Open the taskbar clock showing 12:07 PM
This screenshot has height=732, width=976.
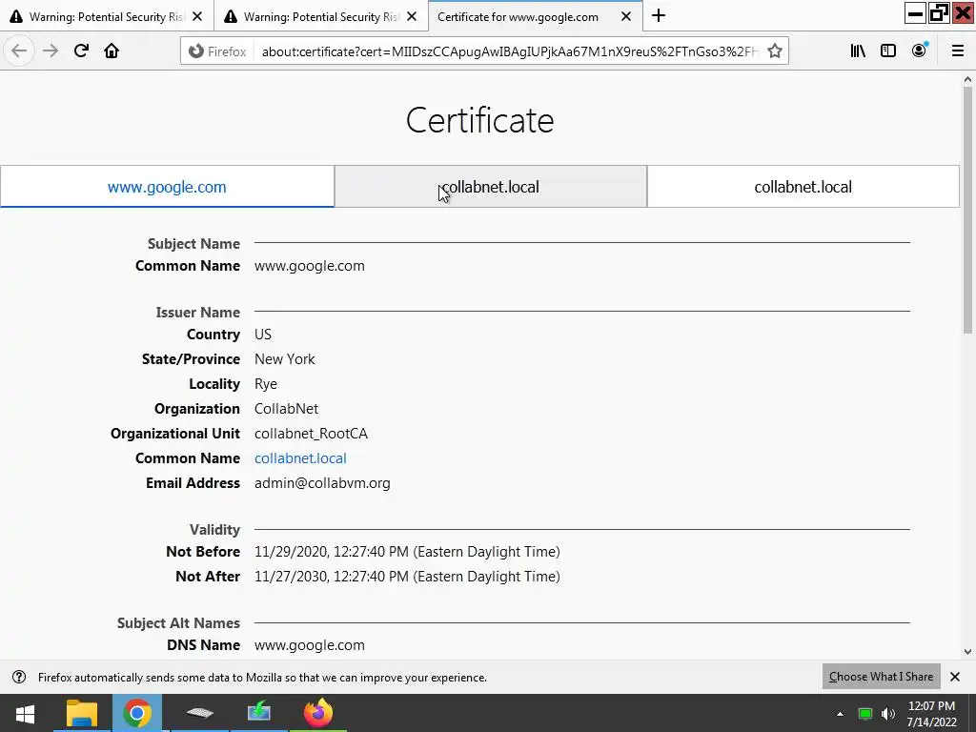931,714
